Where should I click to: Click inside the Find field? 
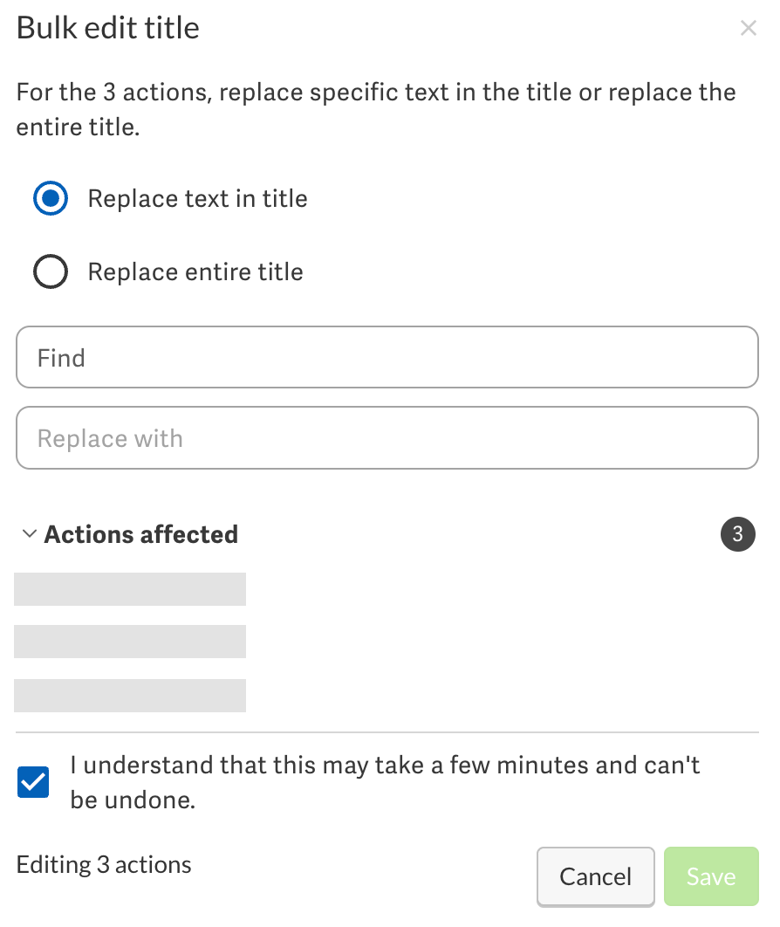click(x=387, y=357)
